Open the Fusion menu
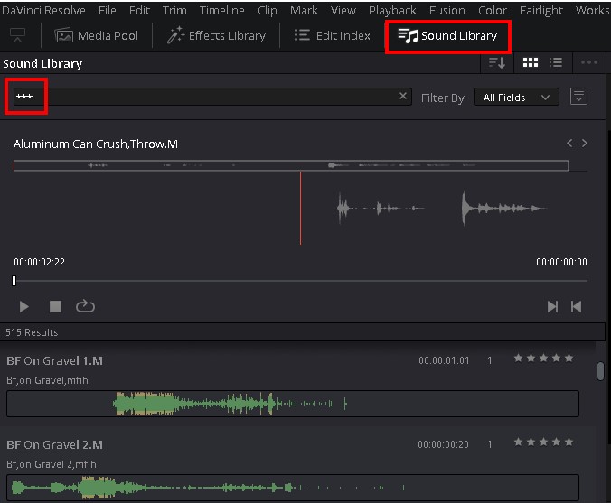Image resolution: width=611 pixels, height=503 pixels. 446,11
